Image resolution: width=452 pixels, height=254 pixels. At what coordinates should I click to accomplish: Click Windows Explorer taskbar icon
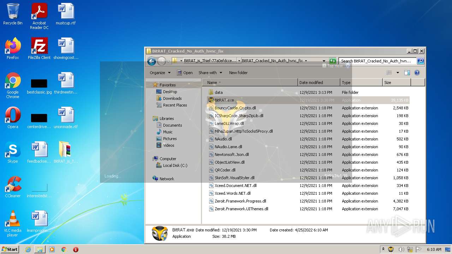[40, 249]
